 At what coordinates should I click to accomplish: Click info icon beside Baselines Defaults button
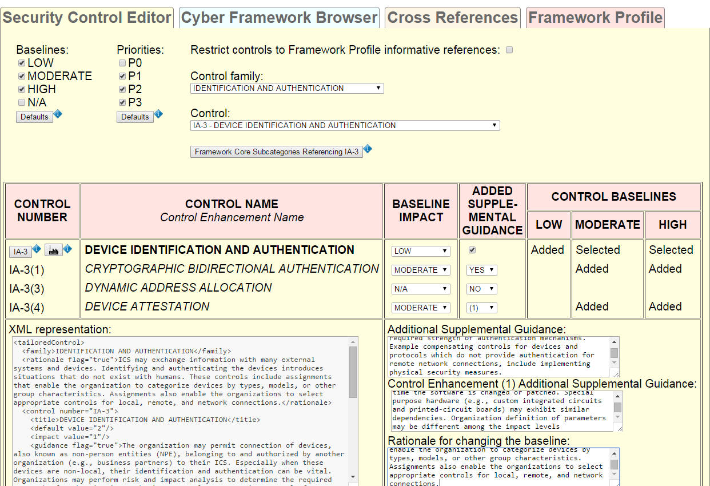[58, 114]
